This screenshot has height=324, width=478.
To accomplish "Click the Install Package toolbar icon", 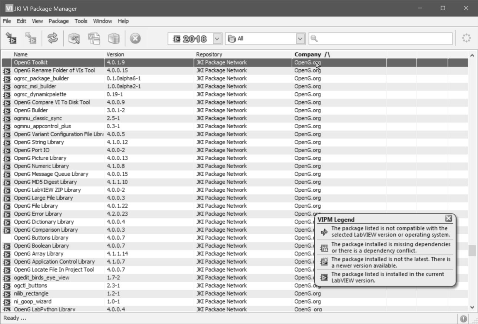I will [11, 38].
